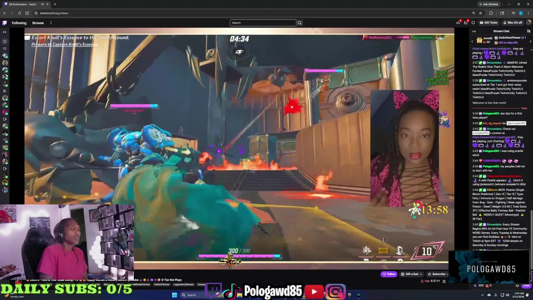Screen dimensions: 533x300
Task: Bookmark this page with the star icon
Action: click(481, 13)
